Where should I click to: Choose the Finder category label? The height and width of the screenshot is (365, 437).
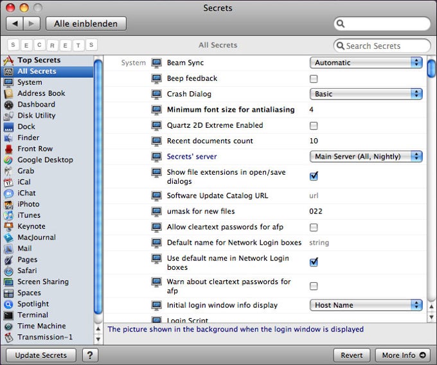[x=28, y=138]
